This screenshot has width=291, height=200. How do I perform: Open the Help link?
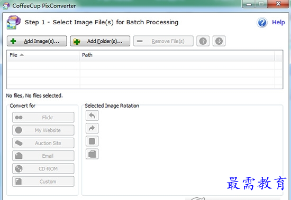pos(278,22)
